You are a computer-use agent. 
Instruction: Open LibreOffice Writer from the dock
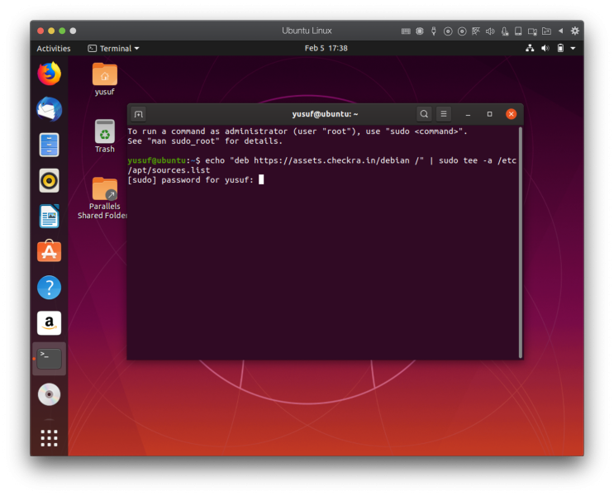click(x=49, y=217)
